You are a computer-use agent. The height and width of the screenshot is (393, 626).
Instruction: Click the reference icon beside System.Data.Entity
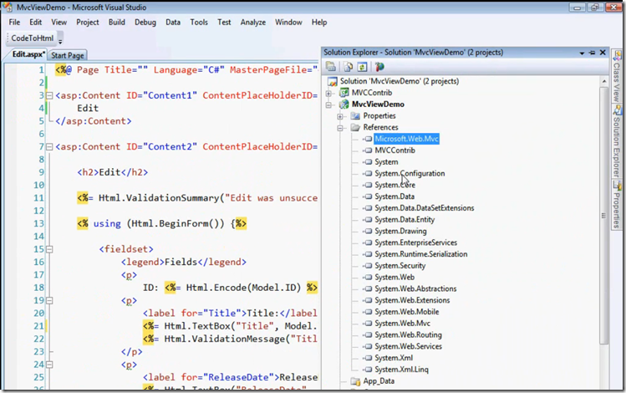click(368, 220)
